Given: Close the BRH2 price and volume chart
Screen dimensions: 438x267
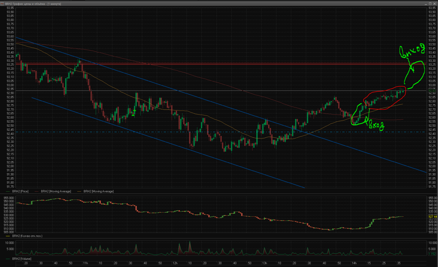Looking at the screenshot, I should [x=435, y=4].
